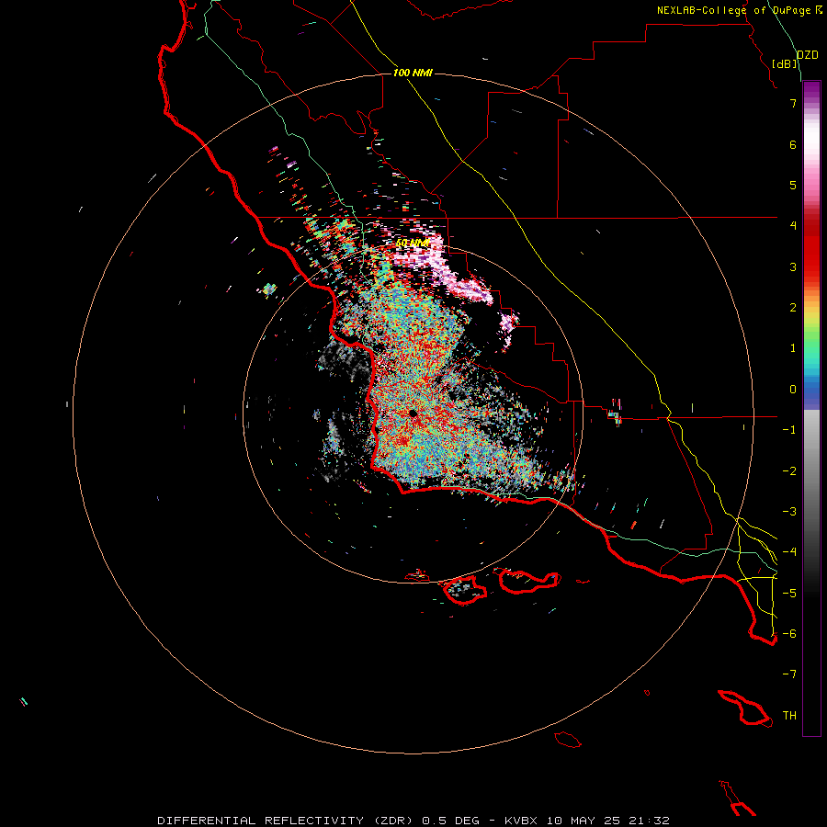Image resolution: width=827 pixels, height=827 pixels.
Task: Click the TH threshold label on the scale
Action: pyautogui.click(x=789, y=716)
